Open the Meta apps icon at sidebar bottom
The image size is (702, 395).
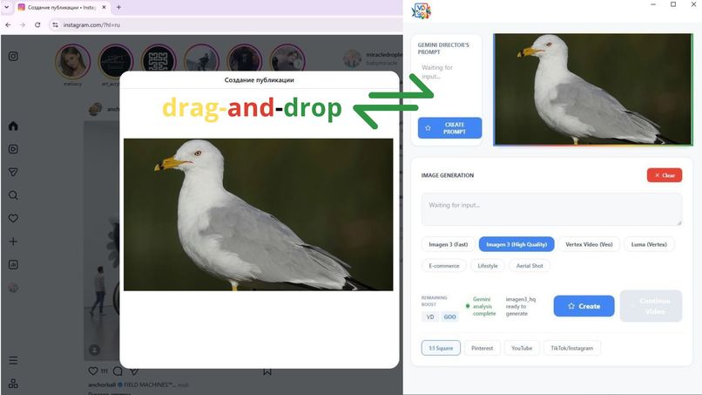click(x=13, y=384)
